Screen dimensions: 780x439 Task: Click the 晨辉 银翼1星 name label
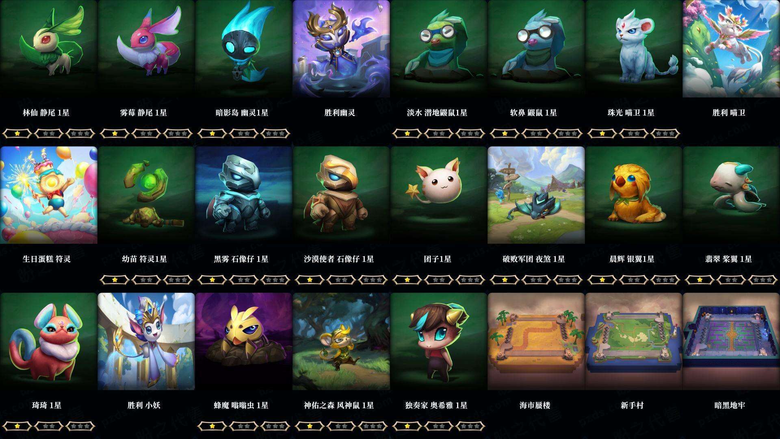pyautogui.click(x=632, y=259)
